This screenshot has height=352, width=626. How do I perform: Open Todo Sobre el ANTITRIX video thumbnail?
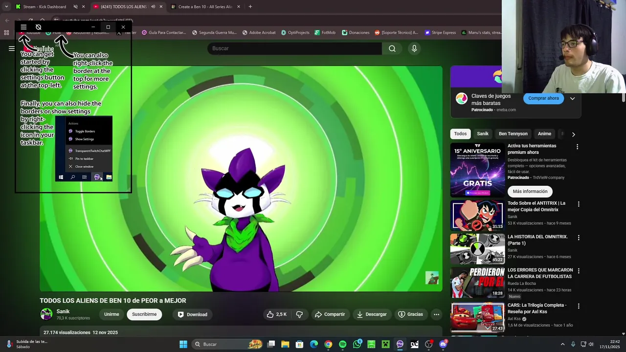(477, 216)
